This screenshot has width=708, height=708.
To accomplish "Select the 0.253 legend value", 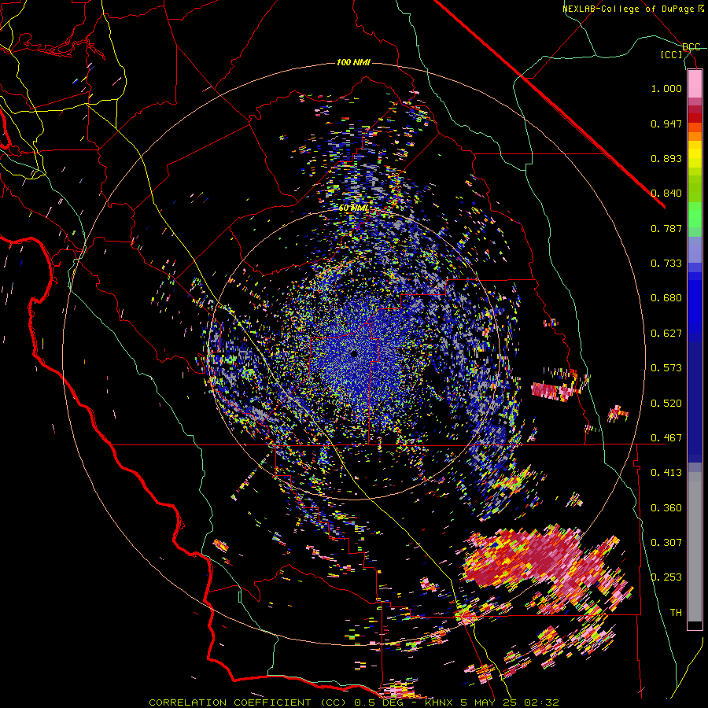I will click(x=666, y=577).
